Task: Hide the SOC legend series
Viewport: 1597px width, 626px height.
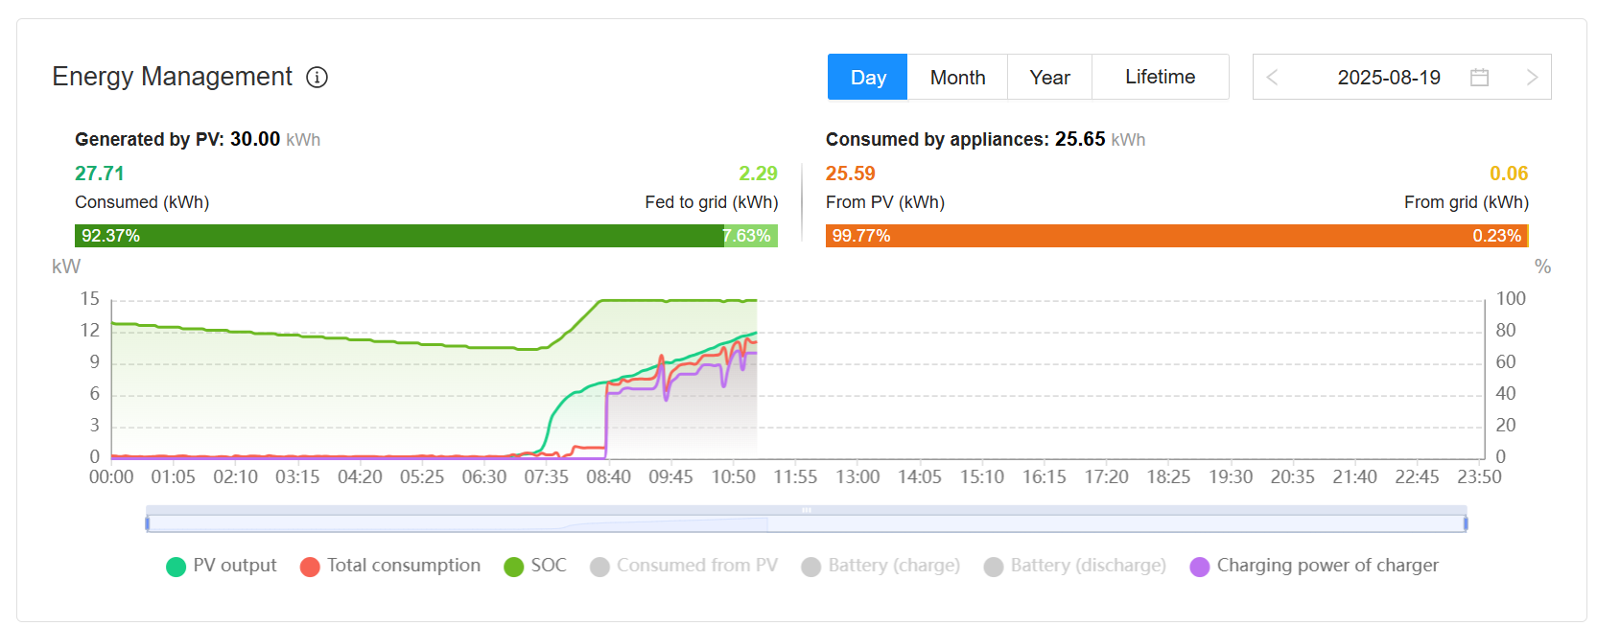Action: pyautogui.click(x=535, y=566)
